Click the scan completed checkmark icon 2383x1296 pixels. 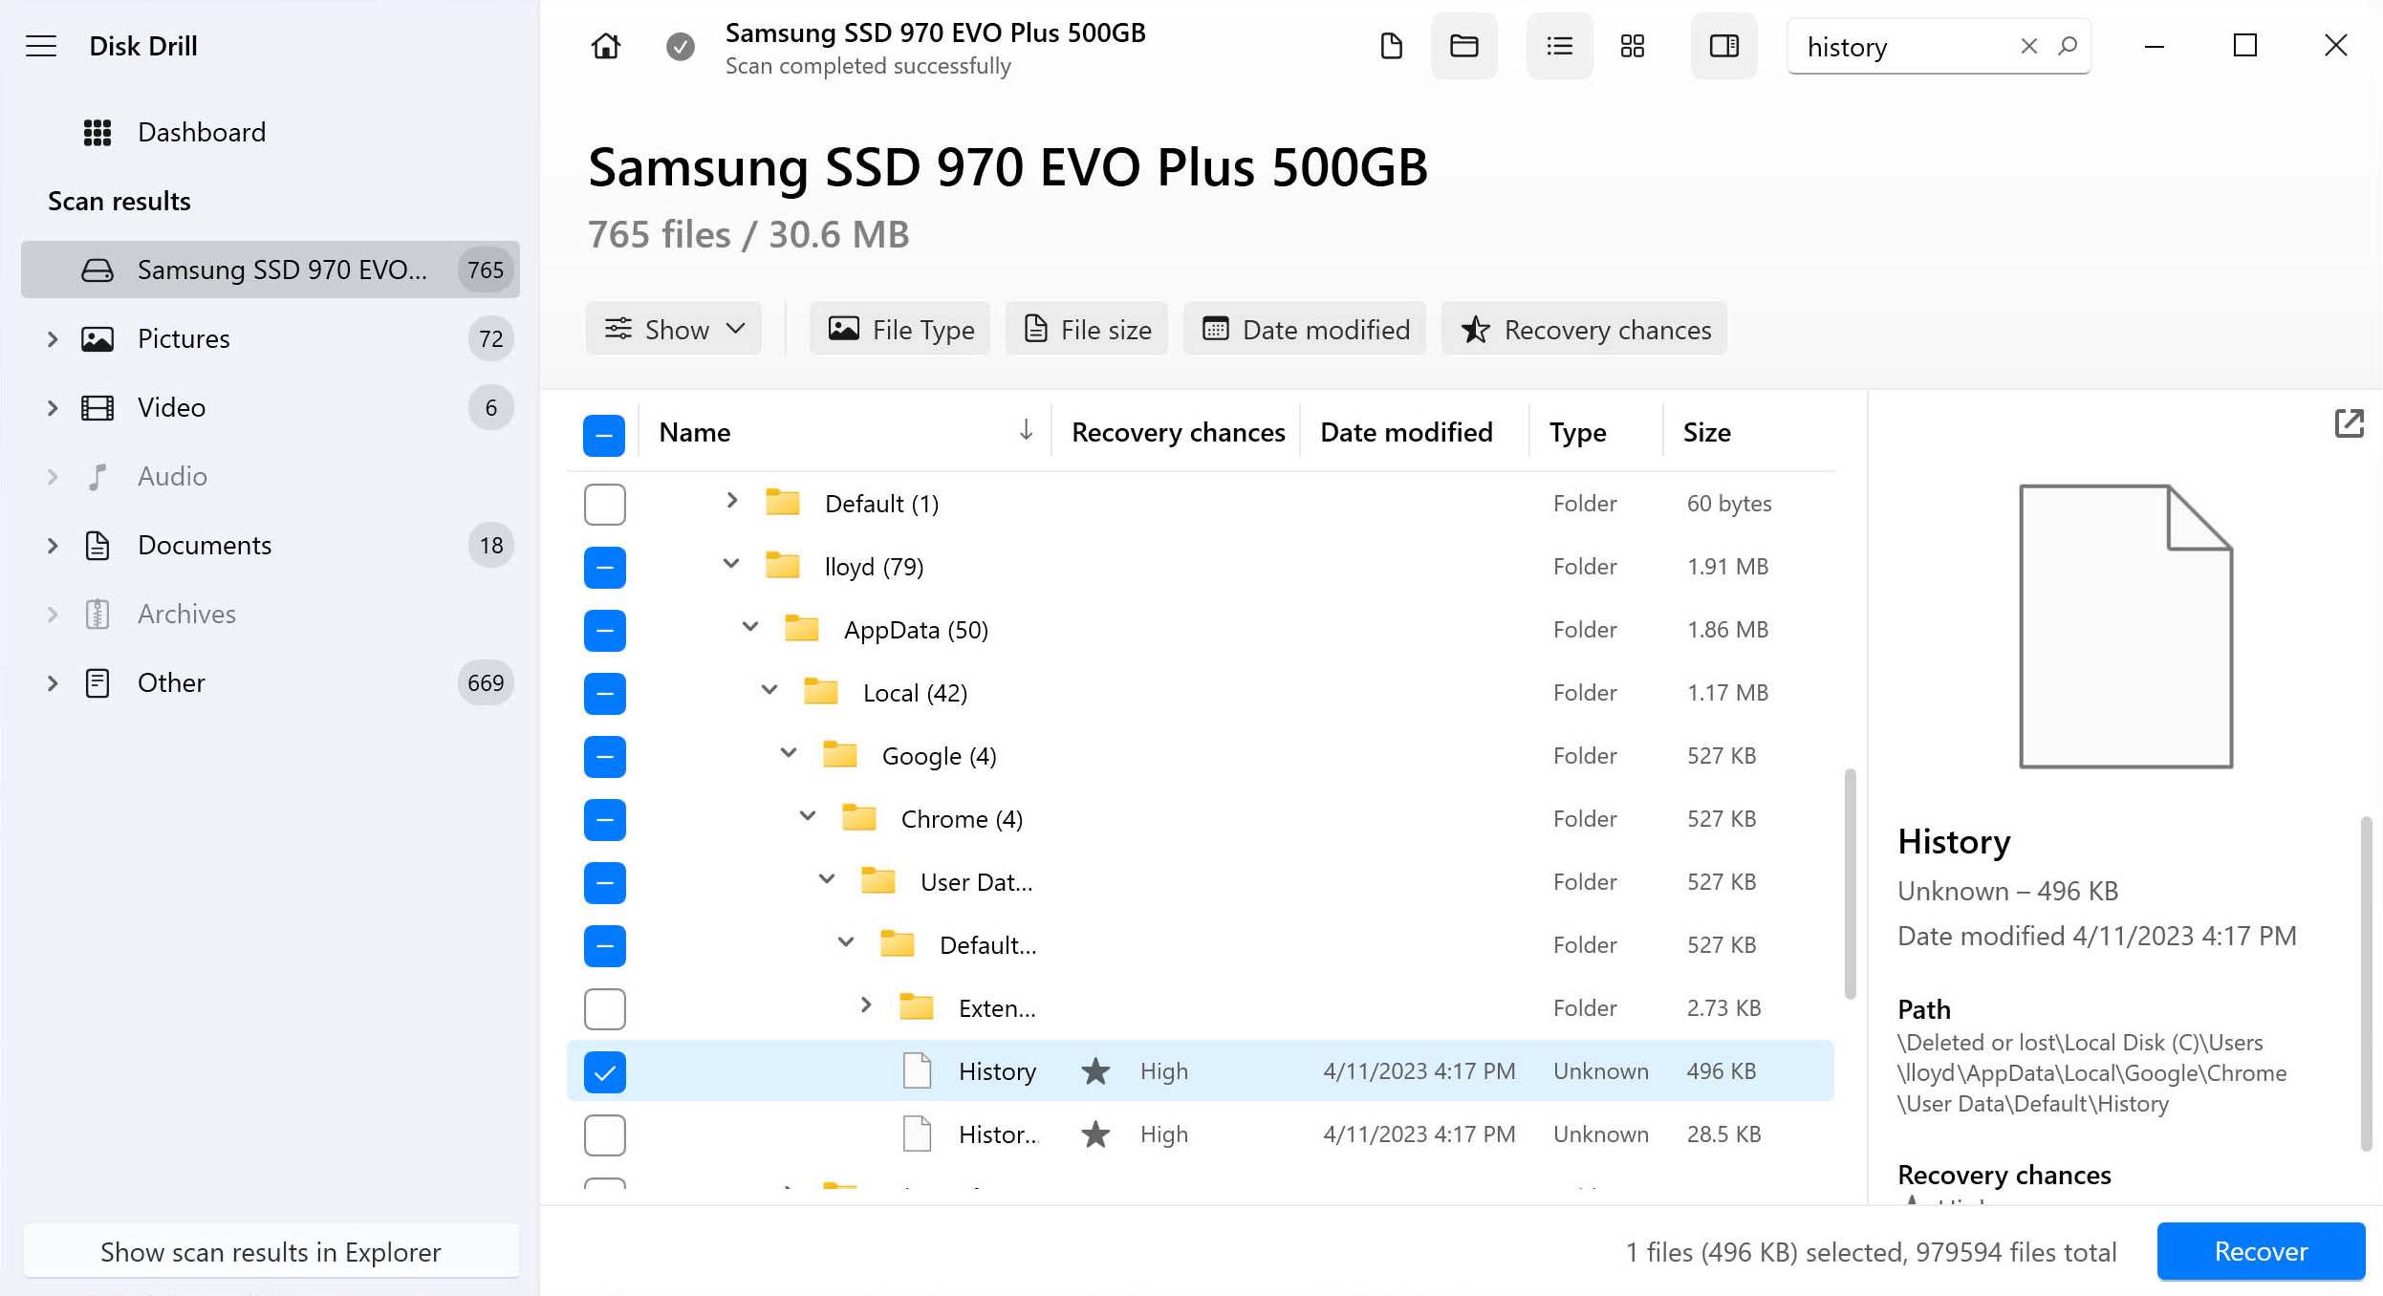[x=681, y=46]
